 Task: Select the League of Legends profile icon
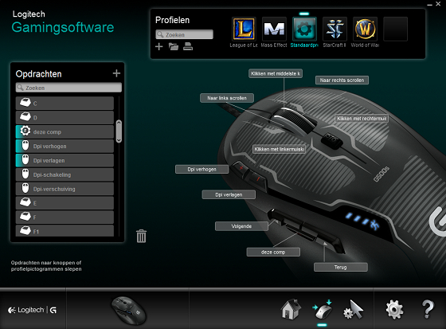244,29
